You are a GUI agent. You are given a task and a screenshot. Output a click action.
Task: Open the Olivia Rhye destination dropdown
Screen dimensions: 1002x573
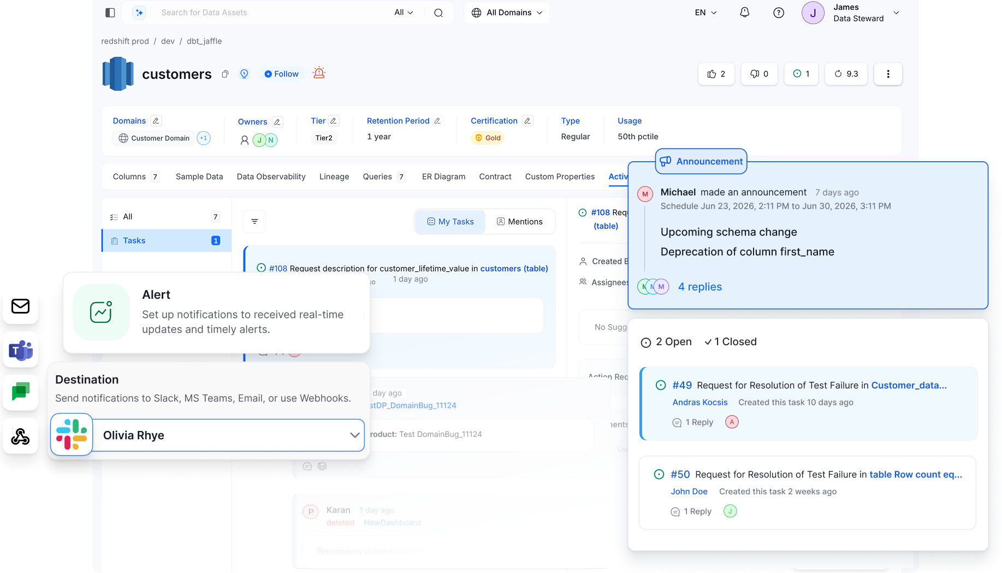click(x=229, y=435)
